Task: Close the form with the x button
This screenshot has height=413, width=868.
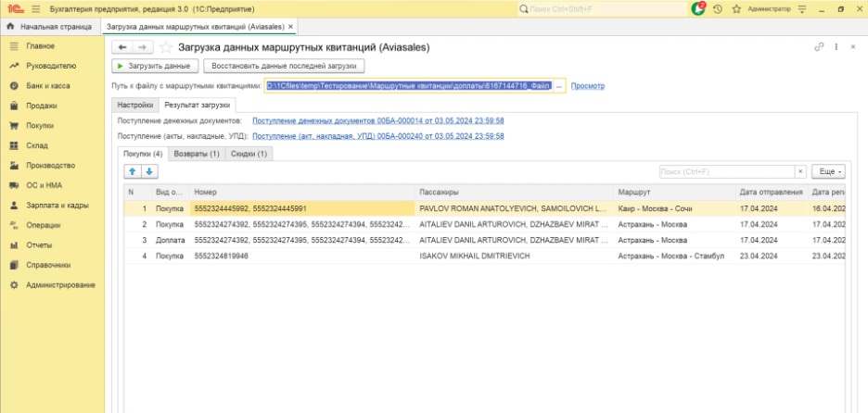Action: [853, 47]
